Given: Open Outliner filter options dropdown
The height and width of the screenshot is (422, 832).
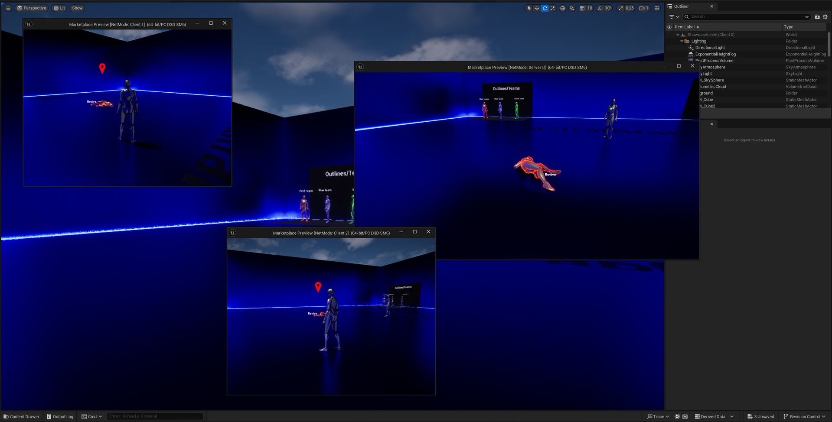Looking at the screenshot, I should [x=674, y=17].
